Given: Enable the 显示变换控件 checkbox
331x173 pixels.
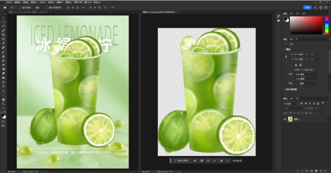Looking at the screenshot, I should 47,7.
